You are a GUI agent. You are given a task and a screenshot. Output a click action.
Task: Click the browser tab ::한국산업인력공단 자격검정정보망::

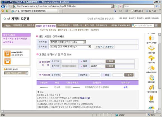coord(34,11)
